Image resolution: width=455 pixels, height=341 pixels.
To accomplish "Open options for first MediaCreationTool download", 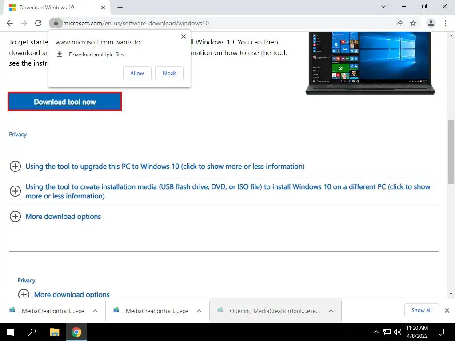I will click(x=95, y=311).
